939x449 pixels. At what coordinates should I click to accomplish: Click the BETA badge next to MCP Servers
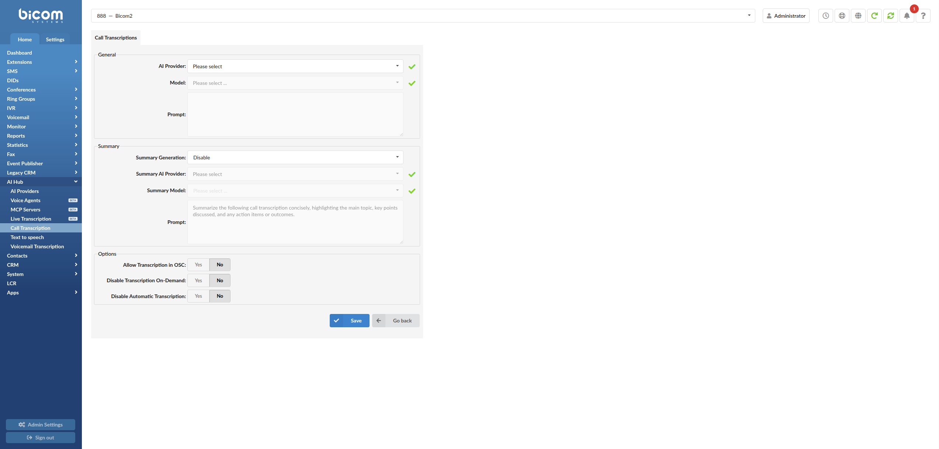click(73, 210)
